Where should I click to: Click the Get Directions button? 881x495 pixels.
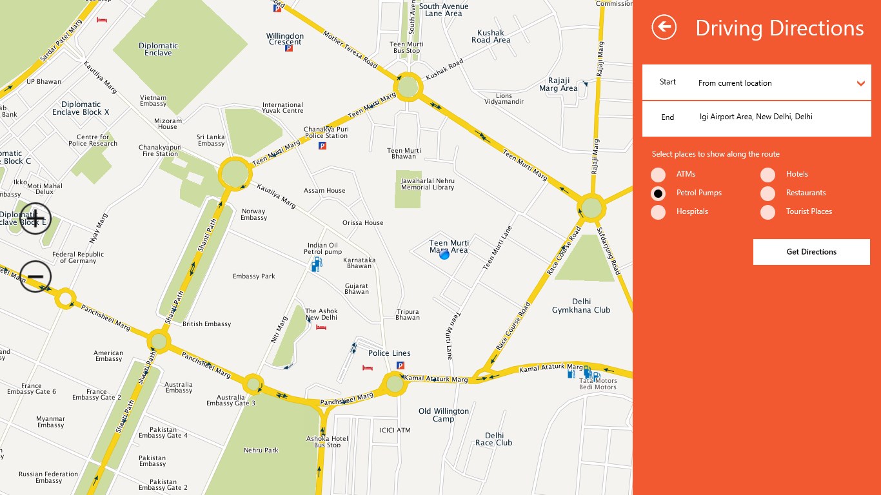pyautogui.click(x=811, y=252)
